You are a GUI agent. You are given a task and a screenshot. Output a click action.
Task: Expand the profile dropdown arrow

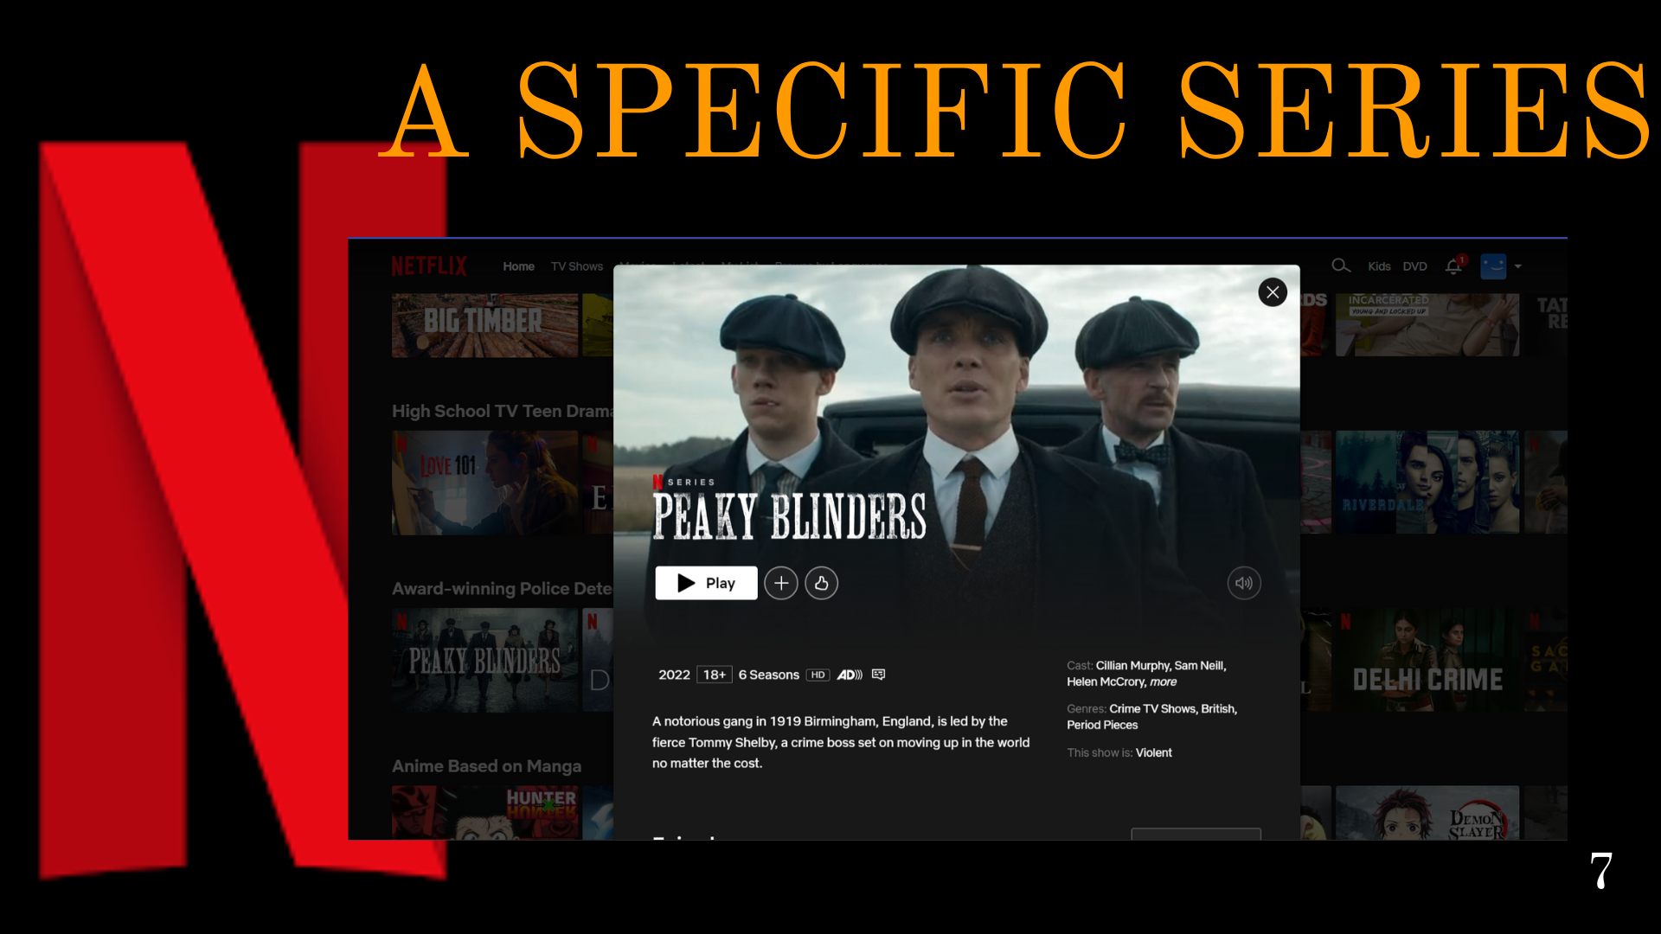coord(1518,266)
